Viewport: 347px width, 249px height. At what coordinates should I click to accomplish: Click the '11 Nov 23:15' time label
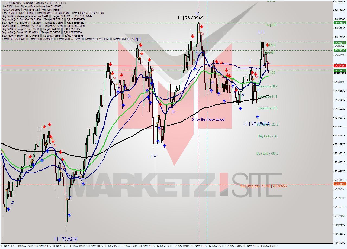click(147, 246)
